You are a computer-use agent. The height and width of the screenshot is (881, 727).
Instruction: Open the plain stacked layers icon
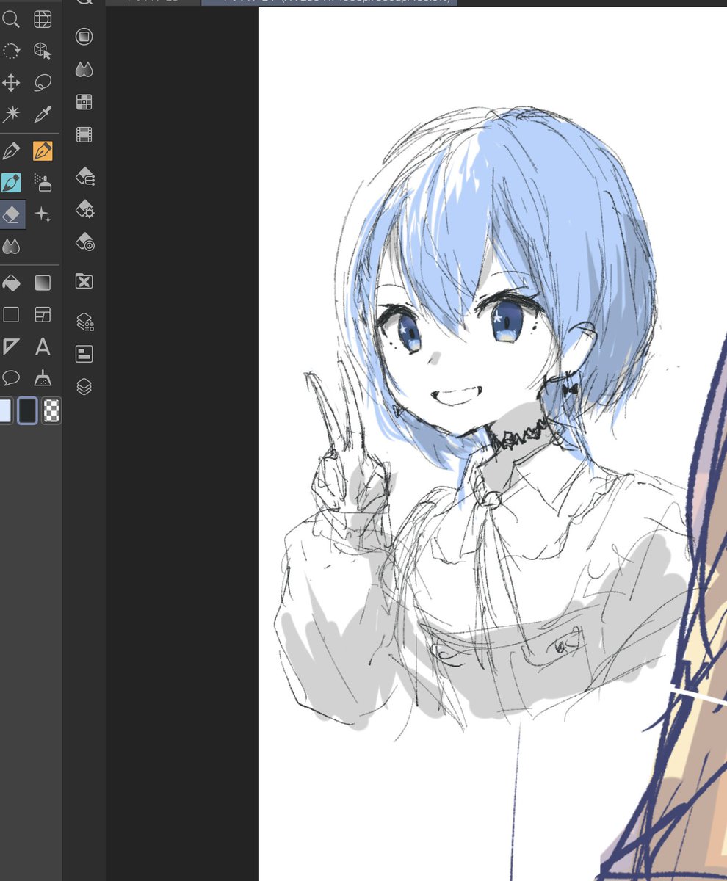click(x=84, y=386)
